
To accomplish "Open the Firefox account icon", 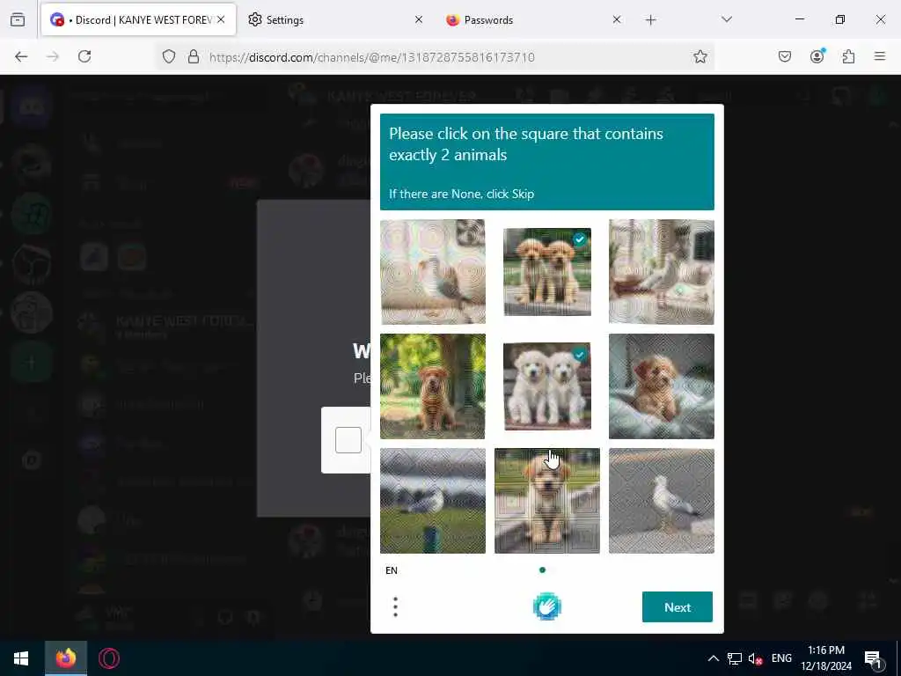I will click(817, 56).
